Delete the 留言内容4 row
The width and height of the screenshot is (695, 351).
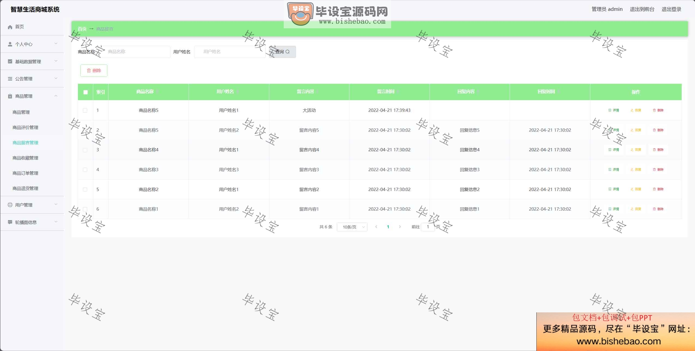click(x=658, y=150)
